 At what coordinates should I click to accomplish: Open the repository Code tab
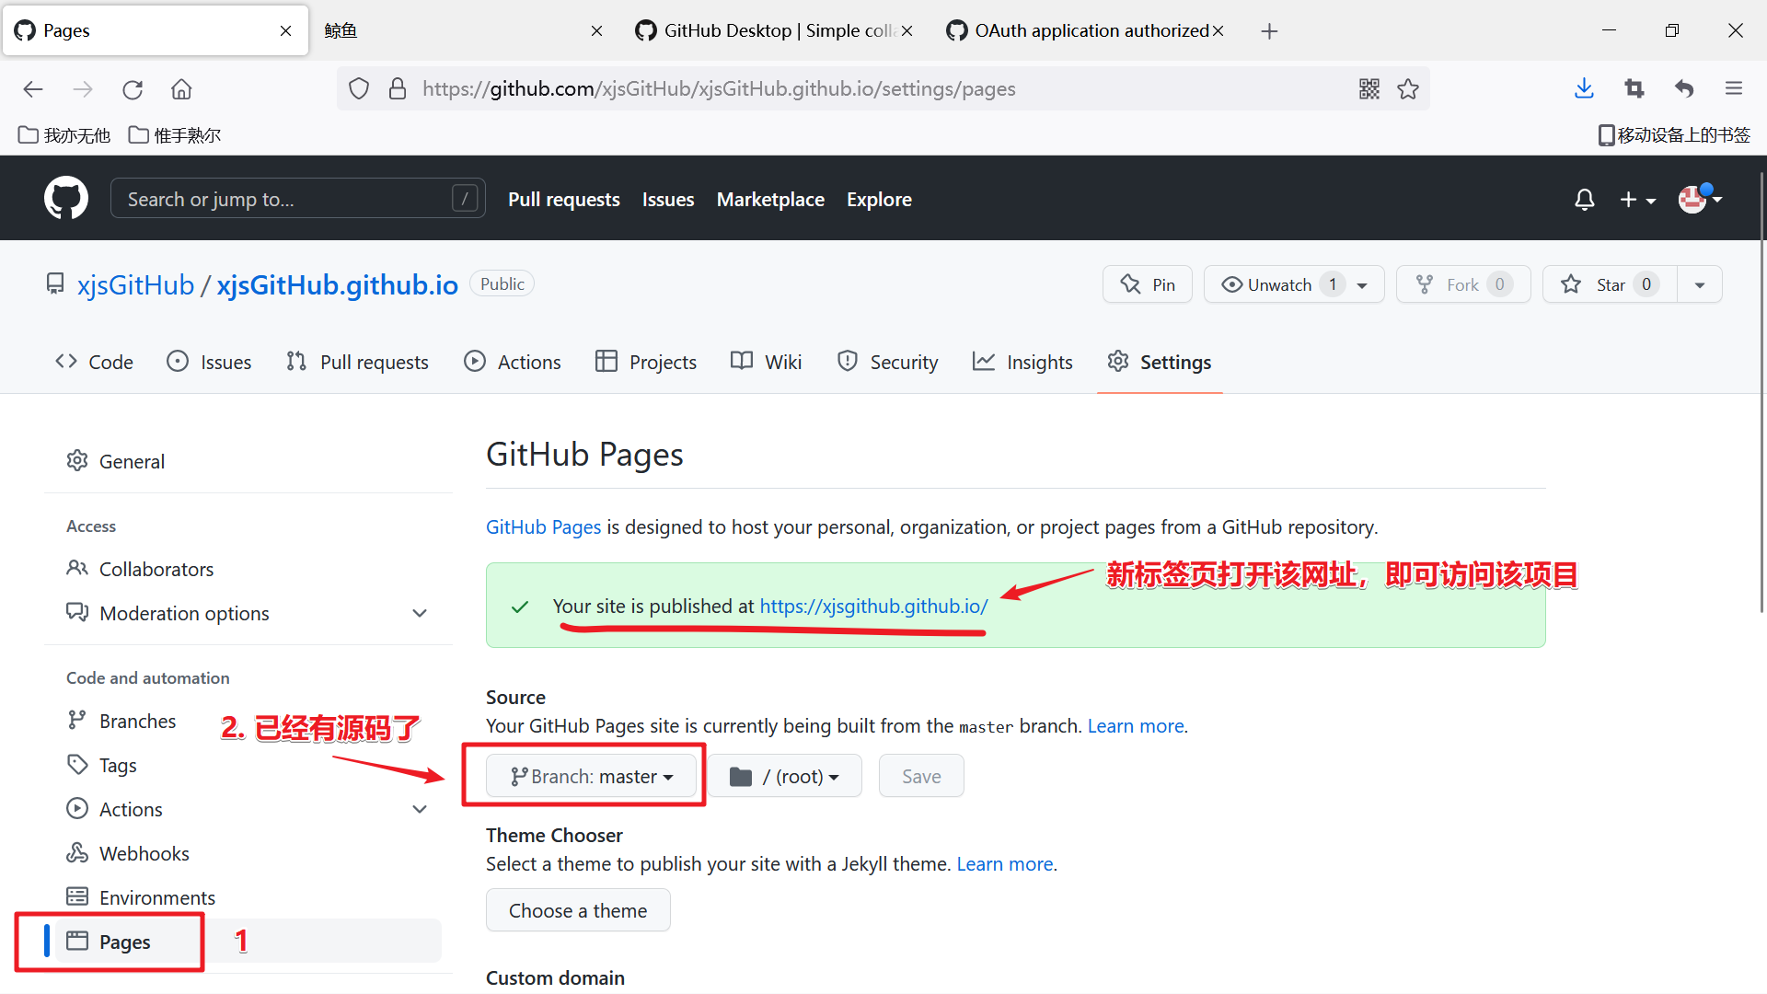pyautogui.click(x=94, y=362)
